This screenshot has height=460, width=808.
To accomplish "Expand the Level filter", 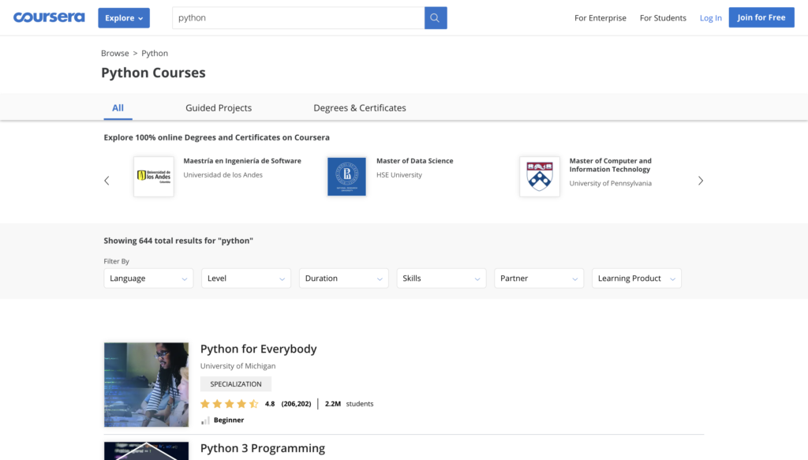I will coord(246,279).
